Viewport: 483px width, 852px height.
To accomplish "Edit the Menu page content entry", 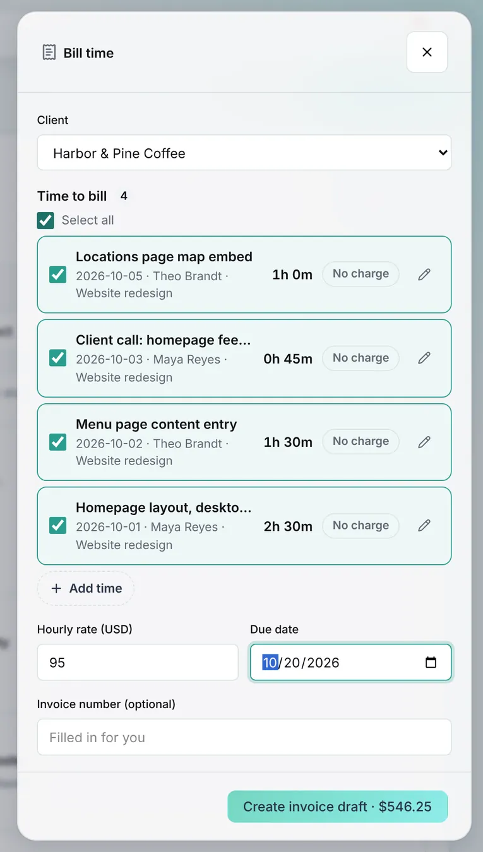I will [x=424, y=442].
